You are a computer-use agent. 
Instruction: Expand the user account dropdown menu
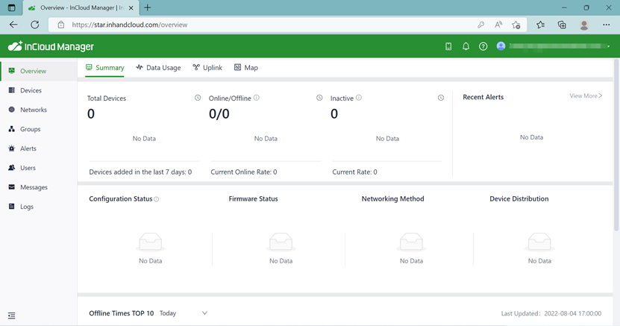608,46
